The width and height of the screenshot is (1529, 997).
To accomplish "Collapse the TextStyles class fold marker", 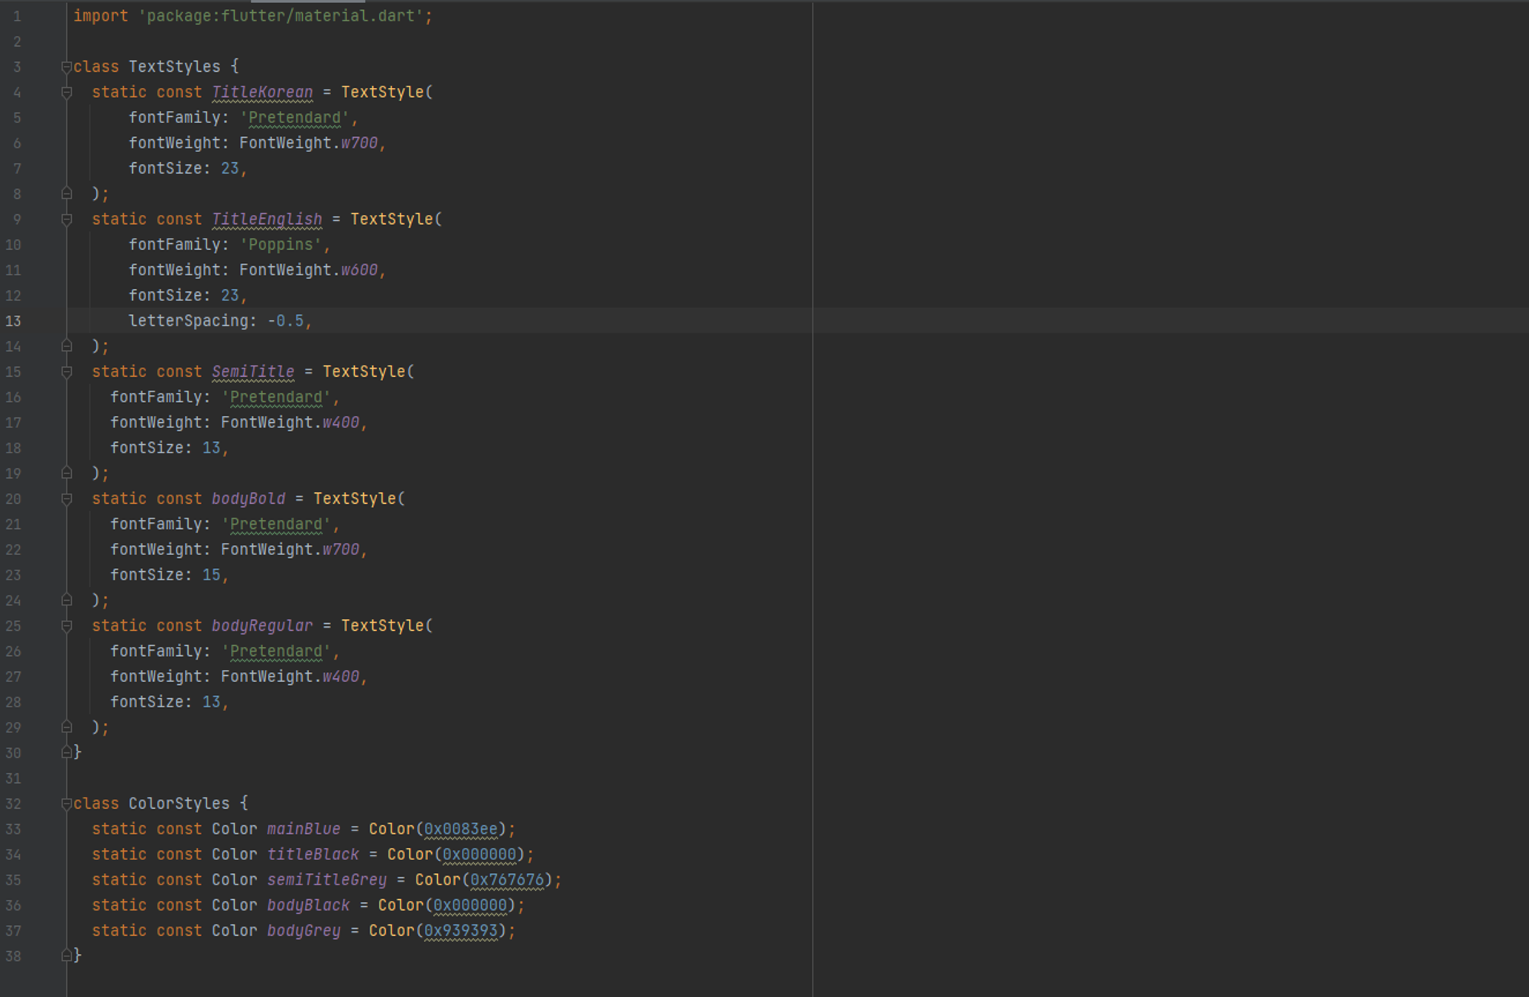I will coord(67,67).
